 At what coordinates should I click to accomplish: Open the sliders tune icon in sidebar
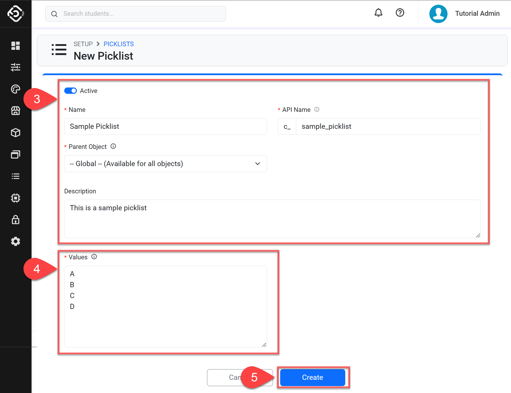pyautogui.click(x=15, y=67)
